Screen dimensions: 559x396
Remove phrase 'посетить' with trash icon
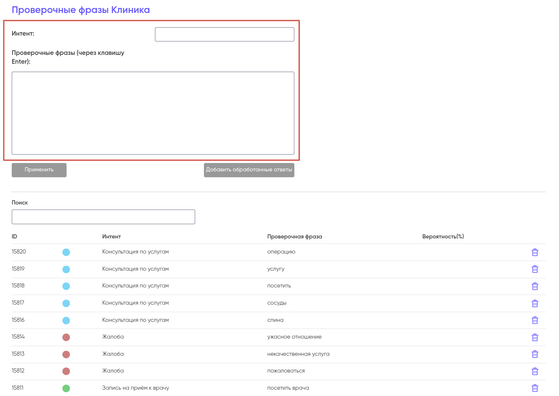[x=535, y=286]
